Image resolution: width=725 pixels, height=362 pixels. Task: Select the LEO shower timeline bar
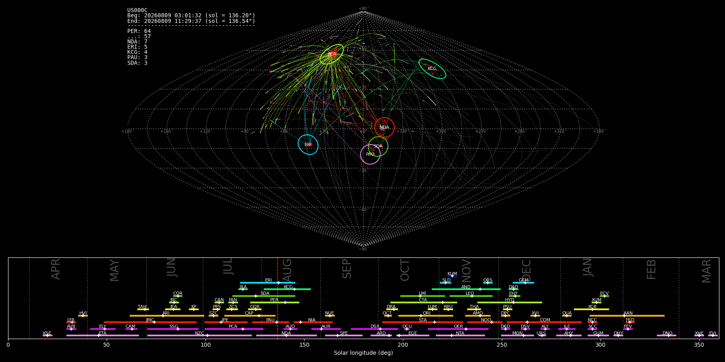(471, 296)
